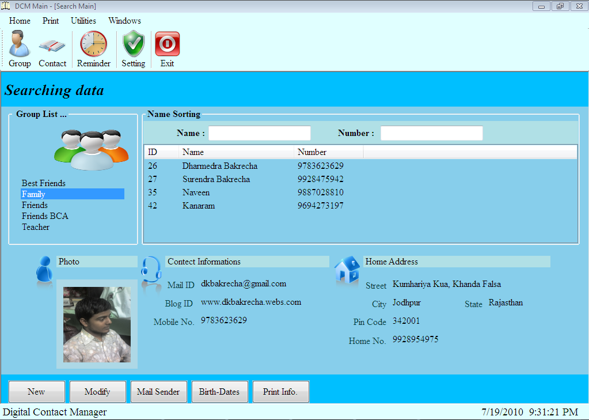
Task: Select the Kanaram contact row
Action: (x=360, y=206)
